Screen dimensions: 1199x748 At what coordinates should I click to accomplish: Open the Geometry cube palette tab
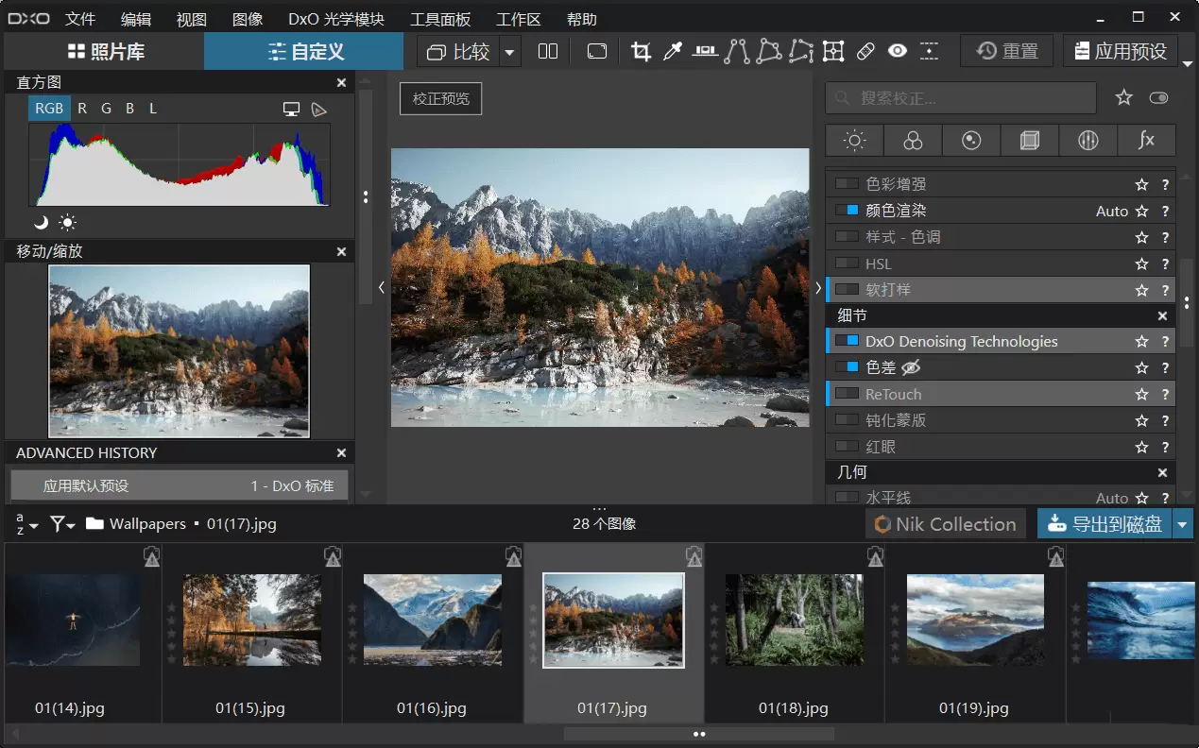(1030, 141)
